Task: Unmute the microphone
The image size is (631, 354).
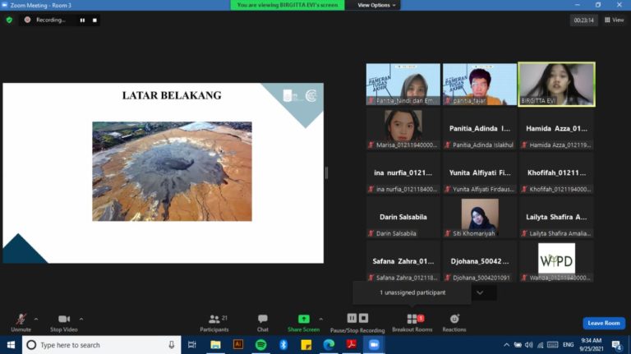Action: click(21, 321)
